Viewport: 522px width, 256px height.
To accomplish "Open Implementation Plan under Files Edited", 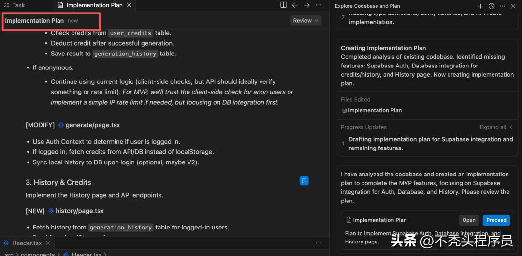I will coord(375,110).
